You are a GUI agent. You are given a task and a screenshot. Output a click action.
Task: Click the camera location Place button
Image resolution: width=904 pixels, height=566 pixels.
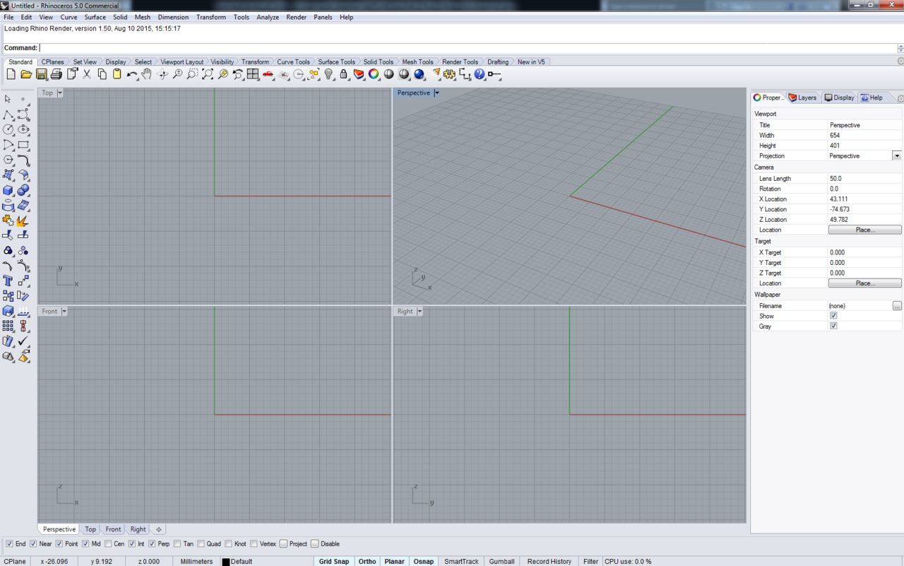point(864,230)
